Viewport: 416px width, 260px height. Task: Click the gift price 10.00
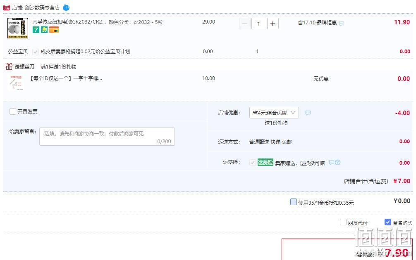tap(208, 78)
